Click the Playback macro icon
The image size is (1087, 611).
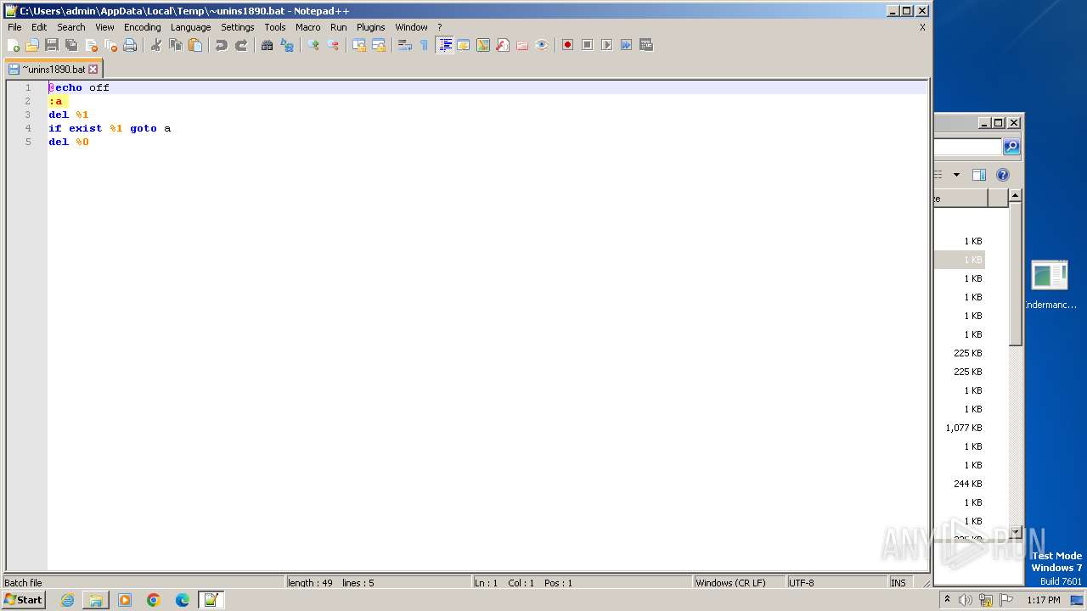606,45
